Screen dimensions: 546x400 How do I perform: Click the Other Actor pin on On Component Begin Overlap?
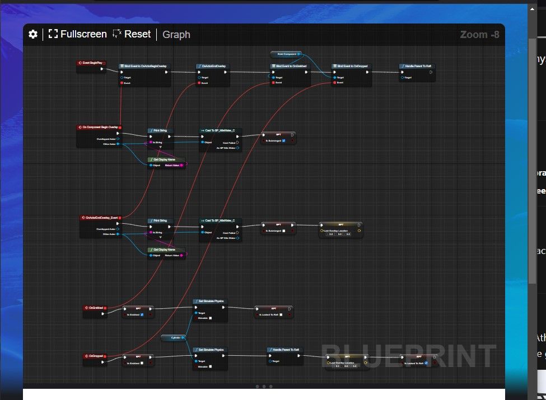(x=118, y=144)
